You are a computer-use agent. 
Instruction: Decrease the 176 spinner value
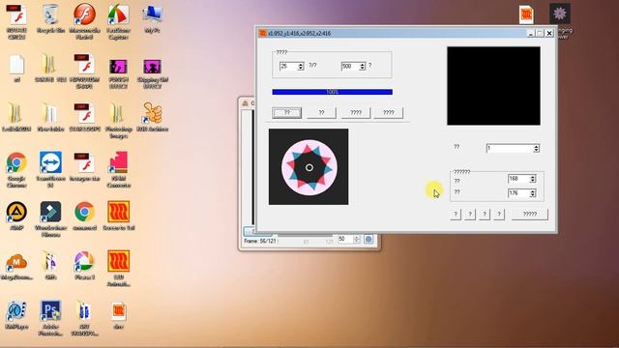coord(533,195)
